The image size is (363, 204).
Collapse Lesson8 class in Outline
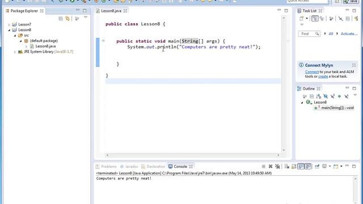click(x=302, y=103)
